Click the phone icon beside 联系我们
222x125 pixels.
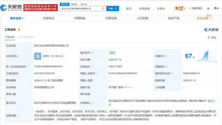coord(190,9)
